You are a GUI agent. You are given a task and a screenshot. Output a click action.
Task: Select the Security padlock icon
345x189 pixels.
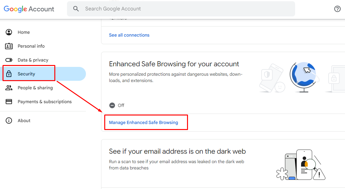click(9, 74)
